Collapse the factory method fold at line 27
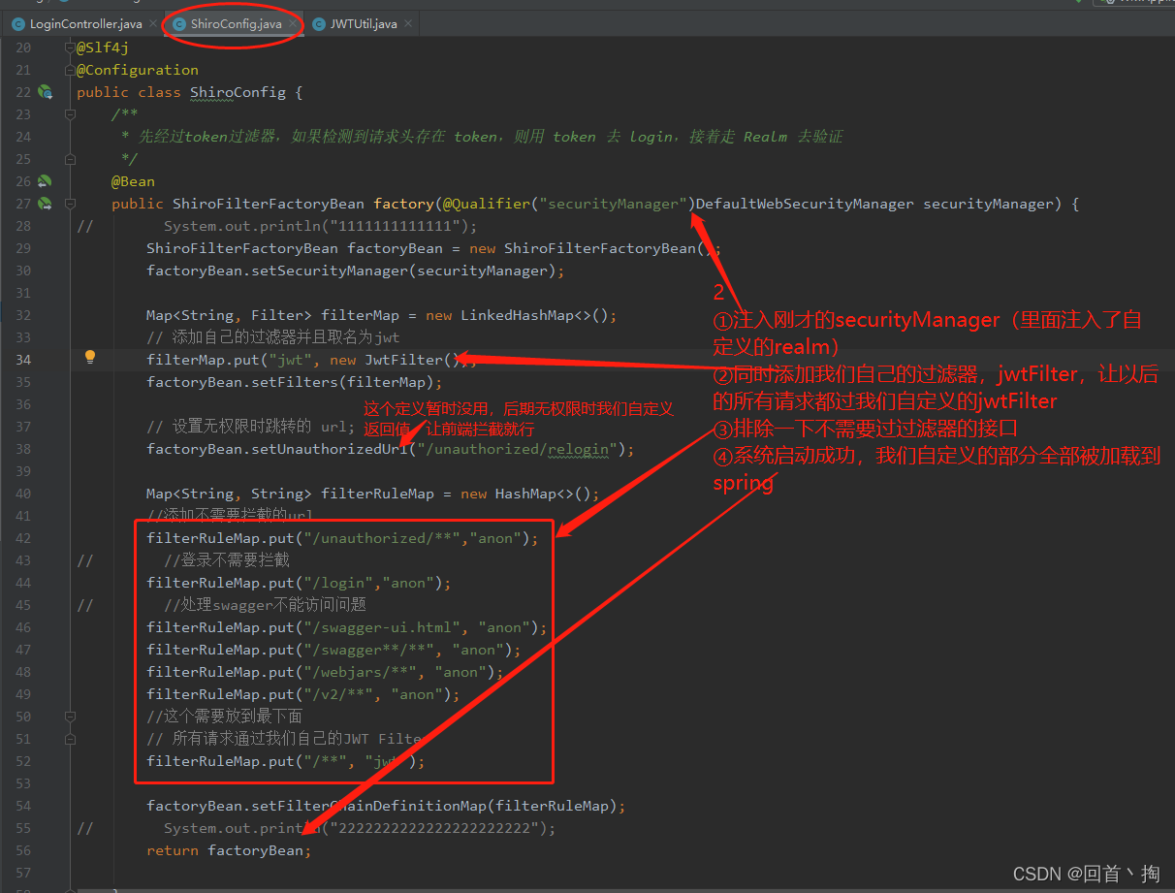The width and height of the screenshot is (1175, 893). 70,204
